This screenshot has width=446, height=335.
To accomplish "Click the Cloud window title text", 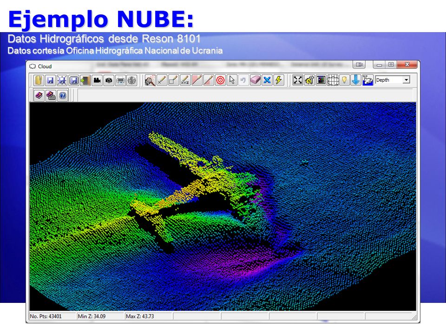I will click(x=45, y=67).
